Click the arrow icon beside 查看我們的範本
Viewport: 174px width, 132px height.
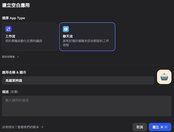tap(42, 127)
